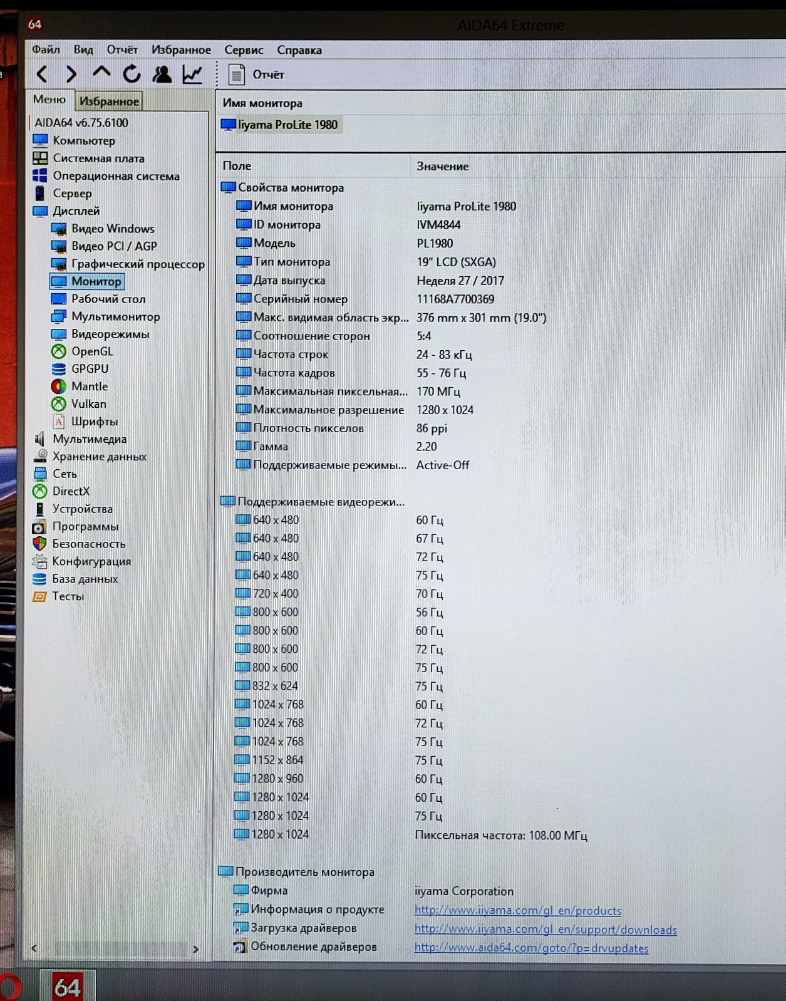786x1001 pixels.
Task: Click the Свойства монитора group header
Action: (x=283, y=187)
